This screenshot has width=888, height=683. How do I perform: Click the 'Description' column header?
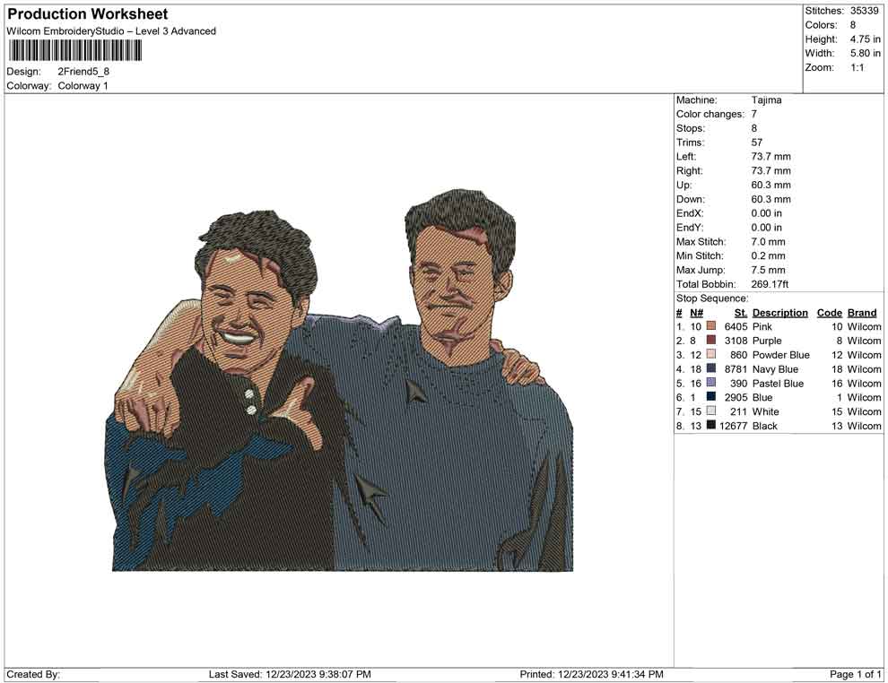(x=779, y=313)
